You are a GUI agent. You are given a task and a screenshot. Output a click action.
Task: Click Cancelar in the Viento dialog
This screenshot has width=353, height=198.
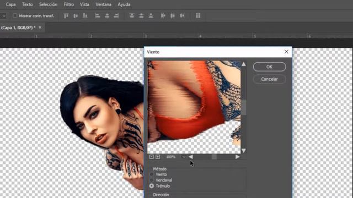[x=270, y=79]
